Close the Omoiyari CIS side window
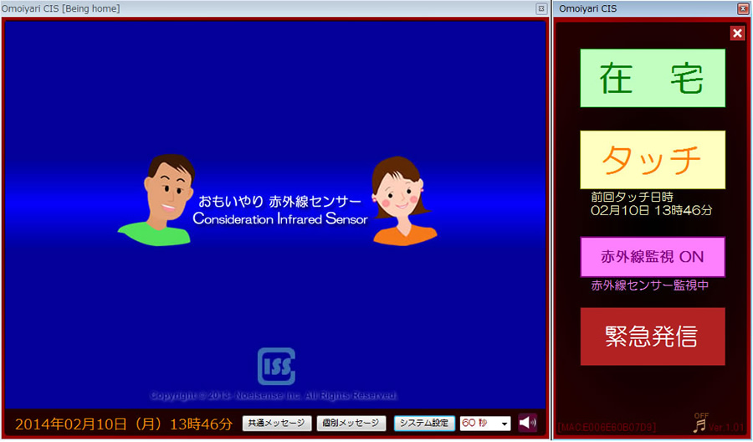Image resolution: width=753 pixels, height=442 pixels. [x=742, y=8]
